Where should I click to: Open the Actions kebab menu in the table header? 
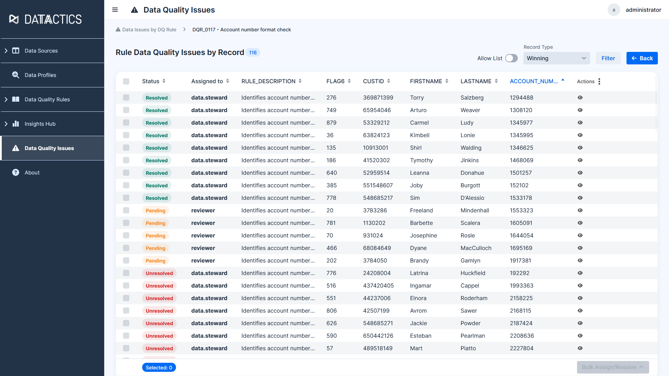(x=599, y=81)
